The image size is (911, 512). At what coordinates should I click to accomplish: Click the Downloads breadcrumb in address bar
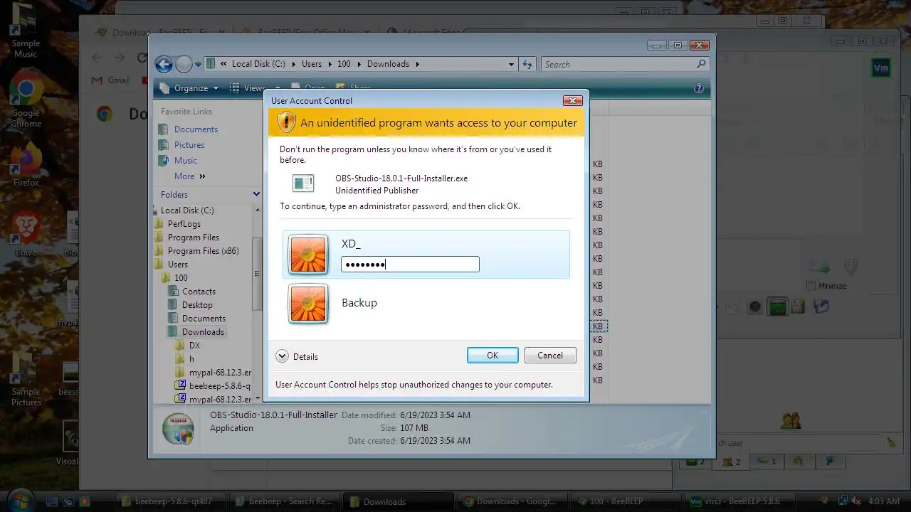388,64
